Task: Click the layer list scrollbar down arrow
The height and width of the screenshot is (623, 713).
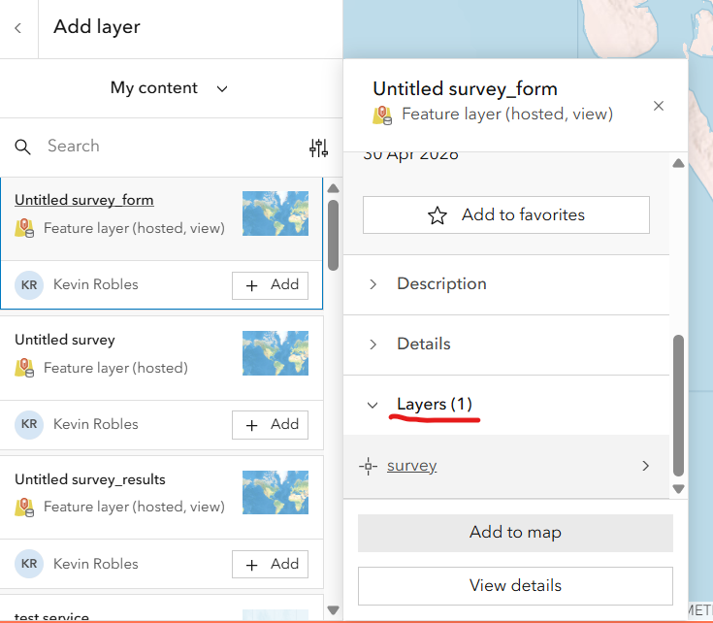Action: coord(334,609)
